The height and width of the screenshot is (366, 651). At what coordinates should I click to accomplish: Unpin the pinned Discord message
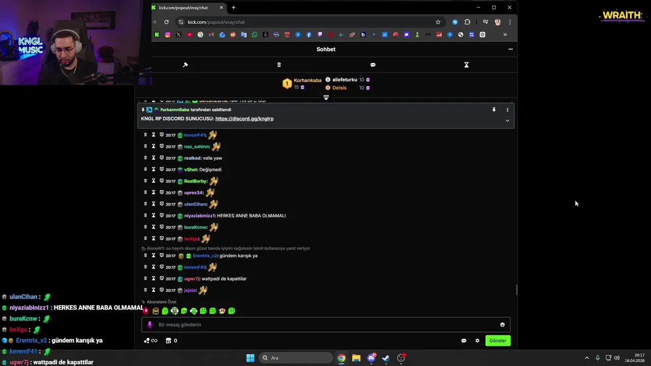point(494,110)
